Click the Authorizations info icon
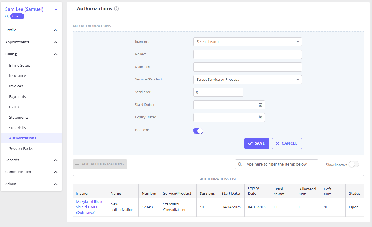 point(116,9)
